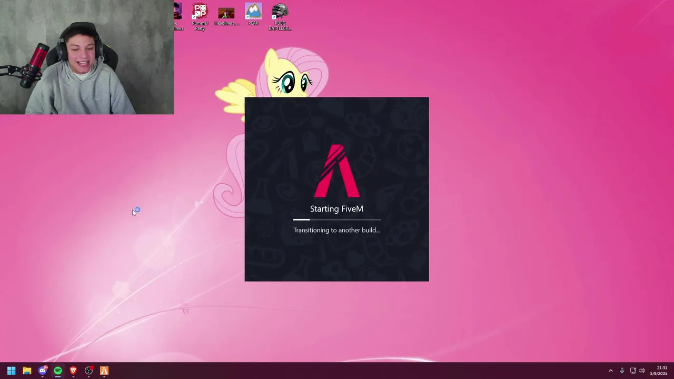
Task: Show hidden system tray icons
Action: click(x=611, y=371)
